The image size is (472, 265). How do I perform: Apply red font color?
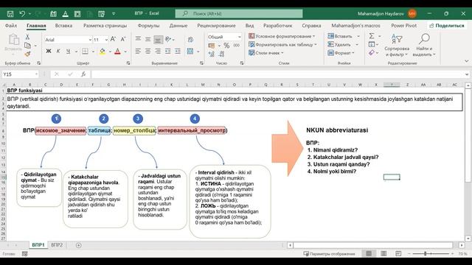pyautogui.click(x=118, y=52)
